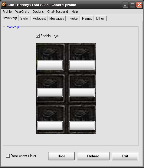Open the Help menu
This screenshot has height=168, width=144.
tap(74, 12)
